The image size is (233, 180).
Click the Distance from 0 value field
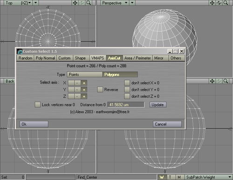click(x=126, y=105)
